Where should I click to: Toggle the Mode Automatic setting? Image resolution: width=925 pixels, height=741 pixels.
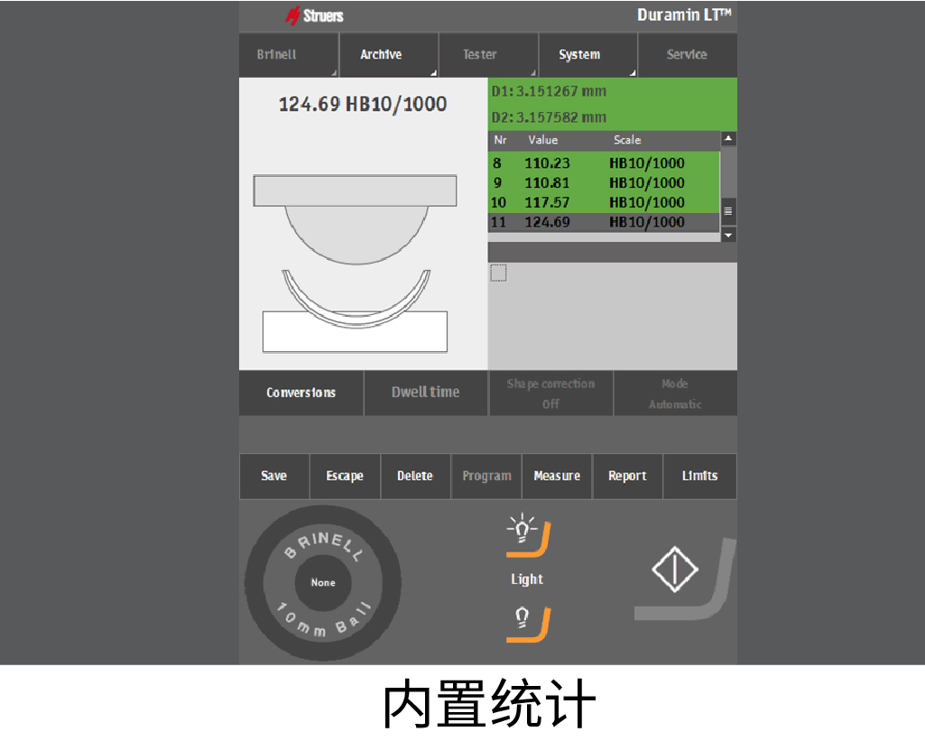click(x=674, y=393)
